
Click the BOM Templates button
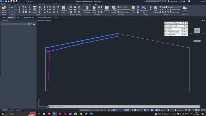[x=123, y=12]
